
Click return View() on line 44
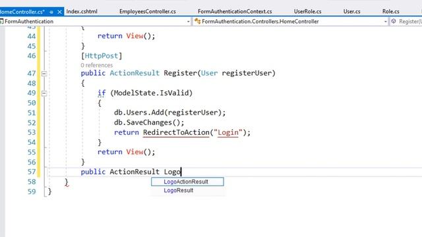click(x=126, y=36)
